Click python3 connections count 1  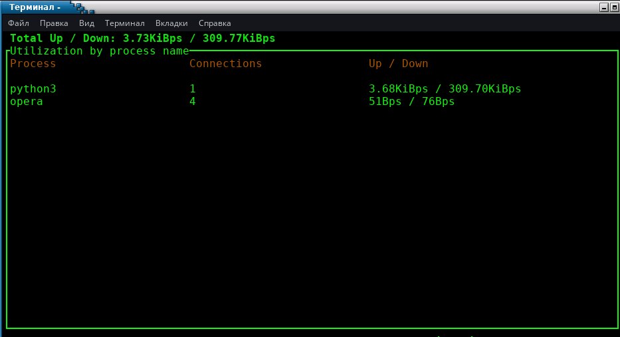click(193, 89)
